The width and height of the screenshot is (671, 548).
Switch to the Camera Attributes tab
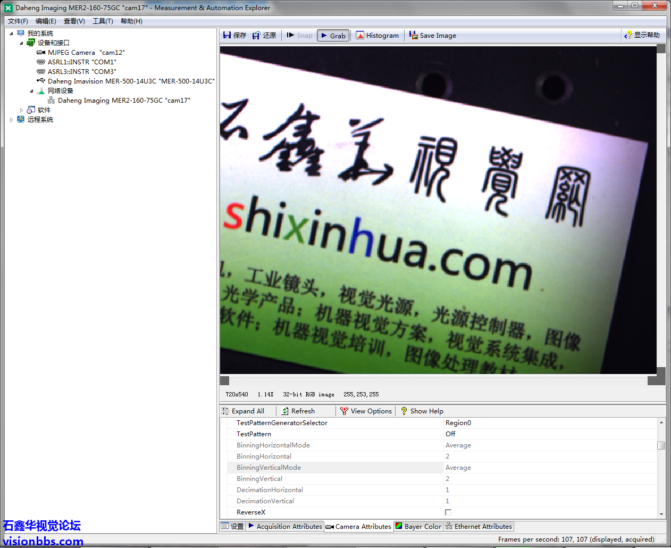pos(358,527)
